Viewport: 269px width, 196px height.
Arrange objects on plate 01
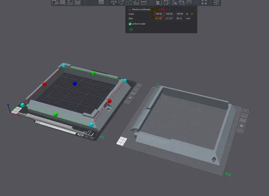pyautogui.click(x=133, y=93)
